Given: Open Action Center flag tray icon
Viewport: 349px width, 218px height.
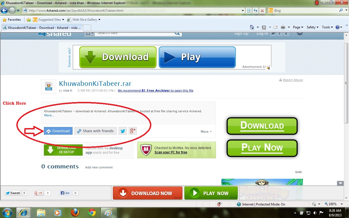Looking at the screenshot, I should point(321,213).
